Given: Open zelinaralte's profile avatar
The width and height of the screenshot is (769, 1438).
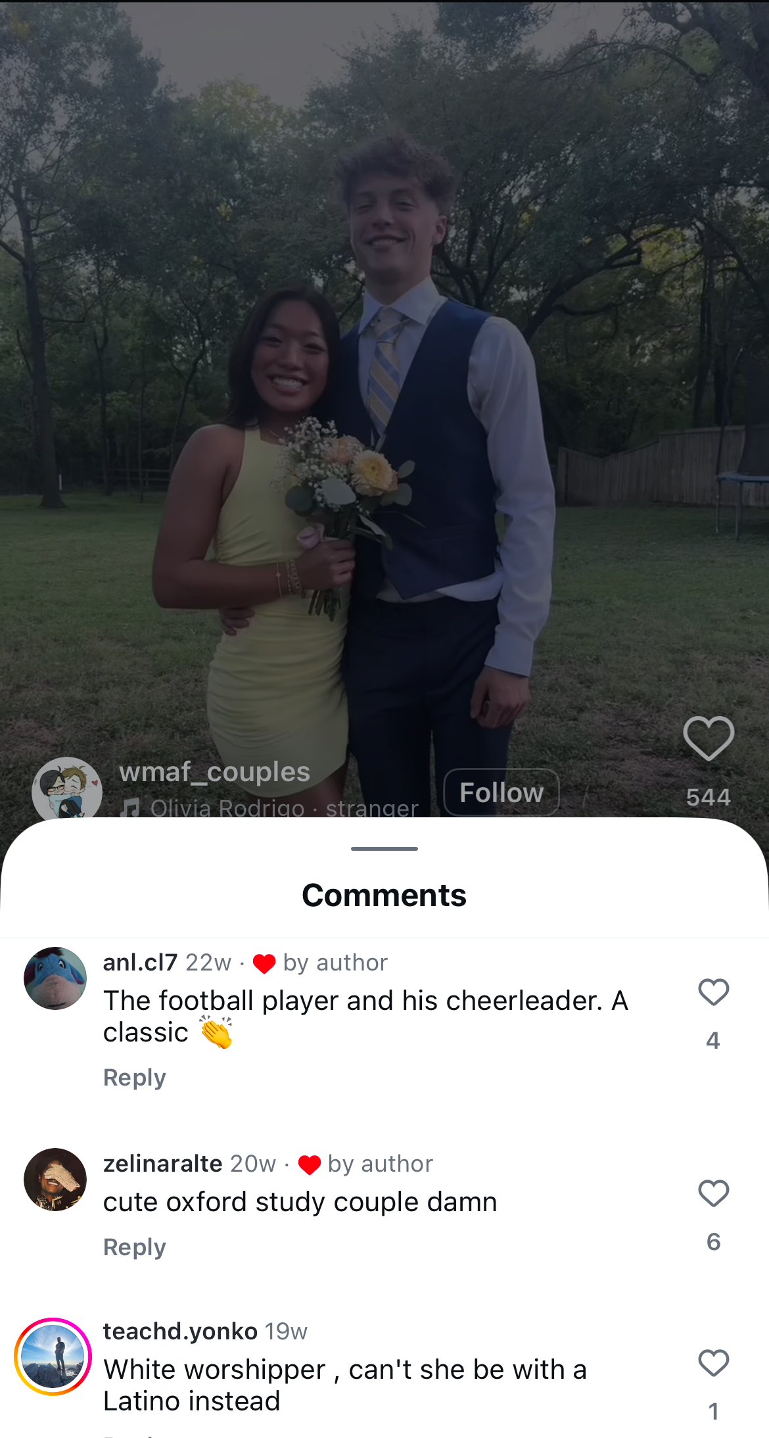Looking at the screenshot, I should (x=55, y=1180).
